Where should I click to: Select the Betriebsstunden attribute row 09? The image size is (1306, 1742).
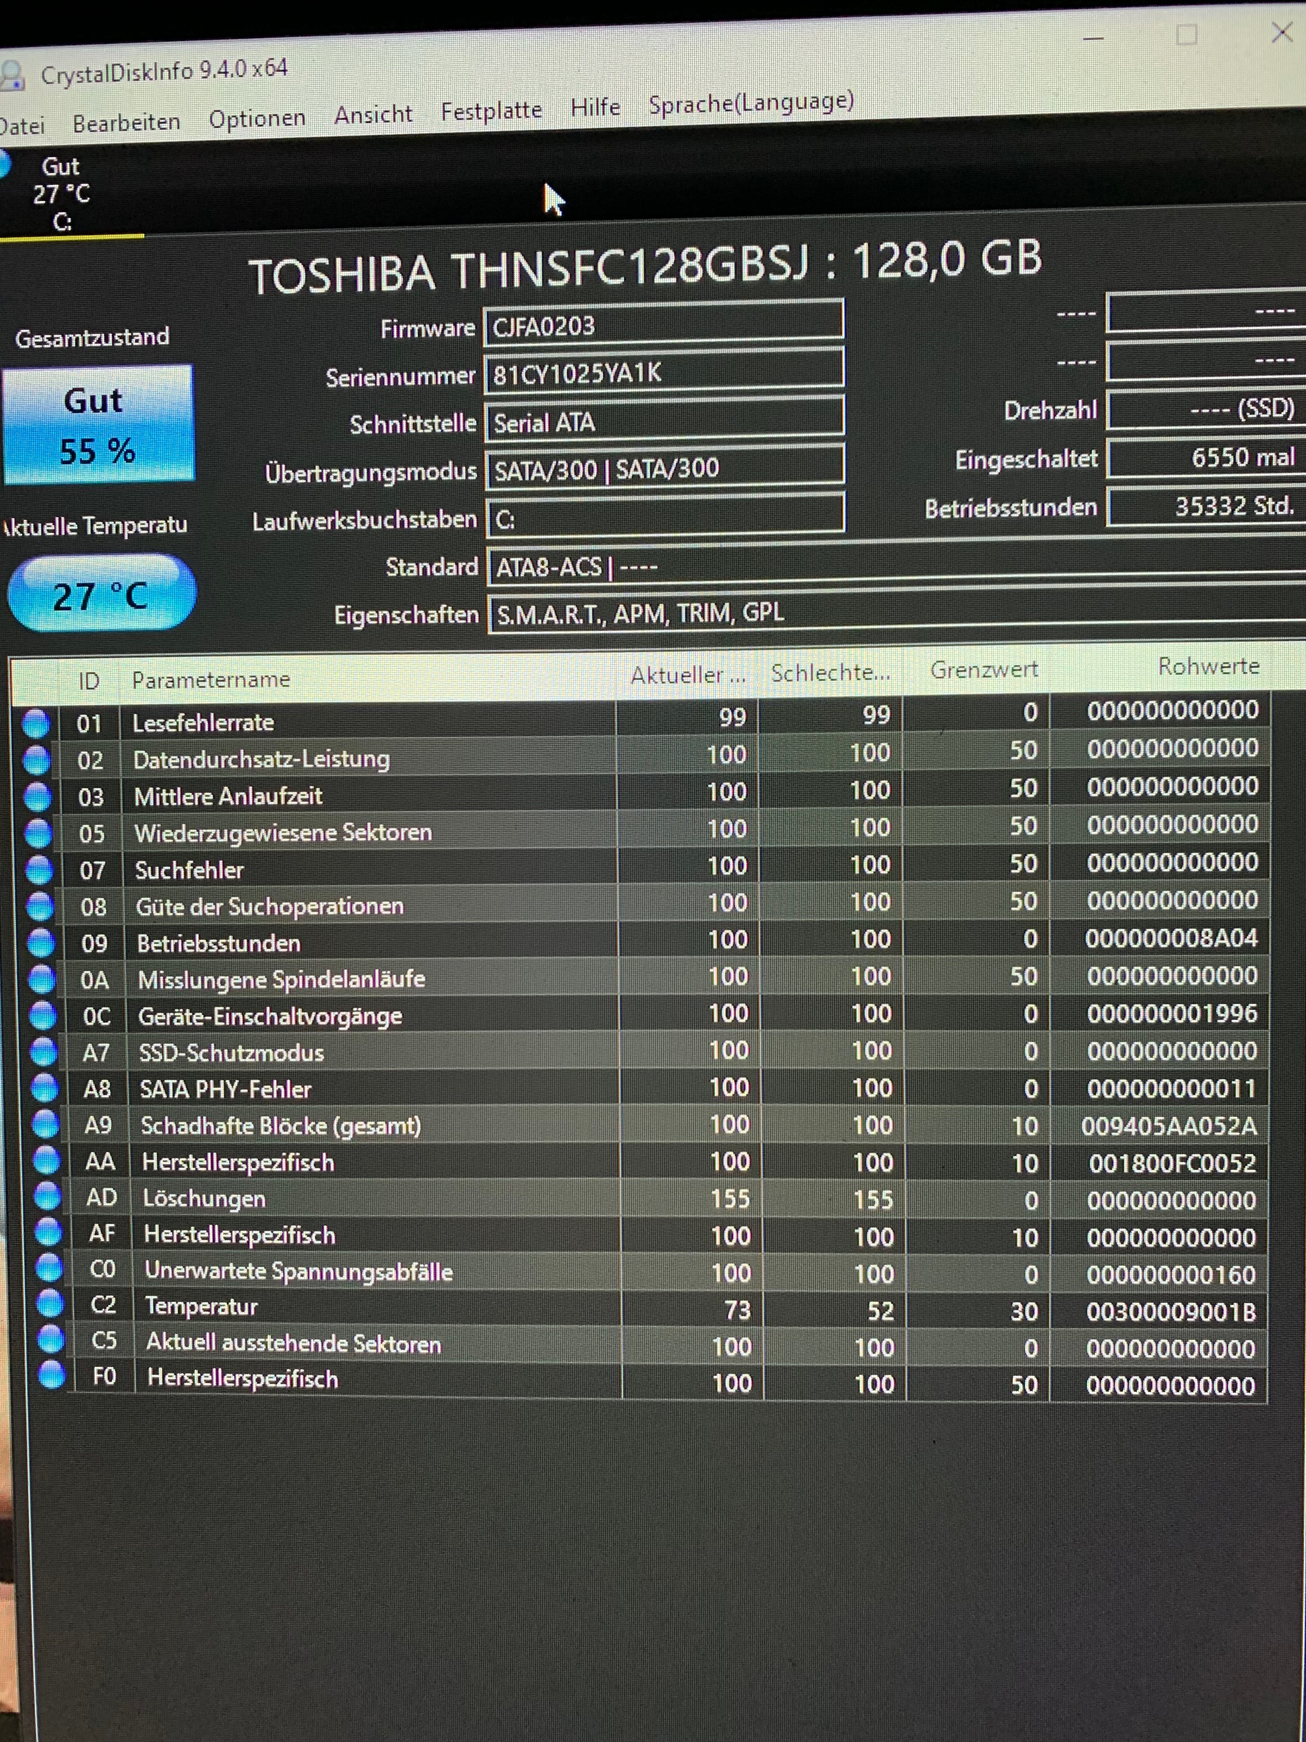point(219,943)
